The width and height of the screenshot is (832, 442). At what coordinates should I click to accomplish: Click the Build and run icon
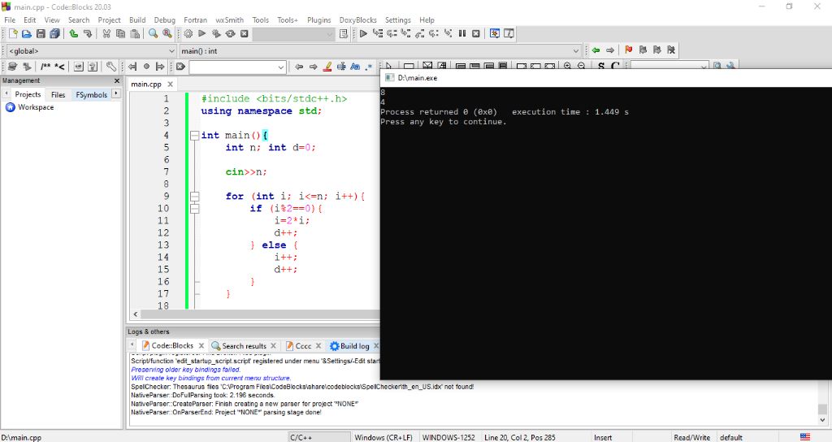(x=216, y=33)
